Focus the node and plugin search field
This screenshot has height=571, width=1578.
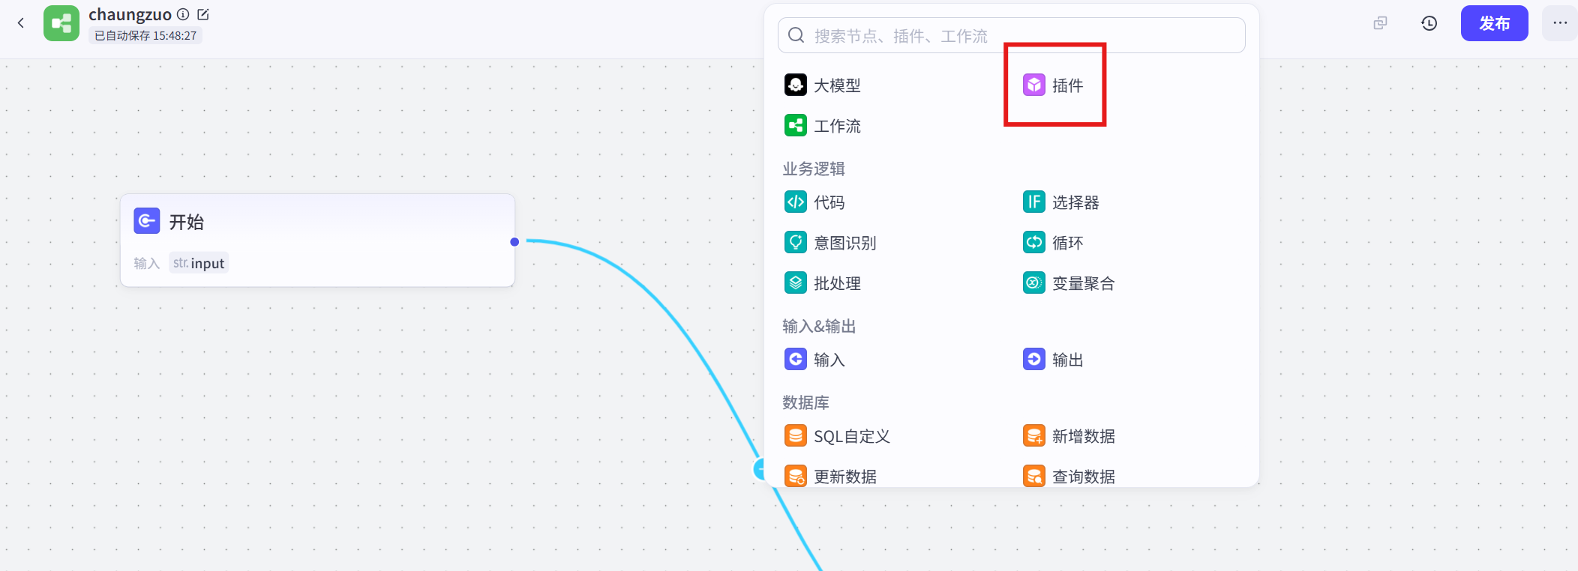(1012, 35)
